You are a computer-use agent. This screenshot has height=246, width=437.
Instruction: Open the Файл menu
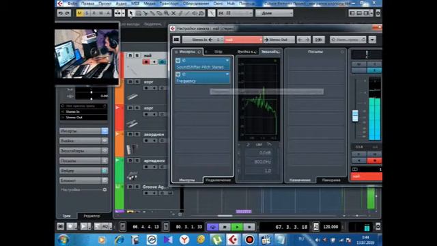pos(72,3)
